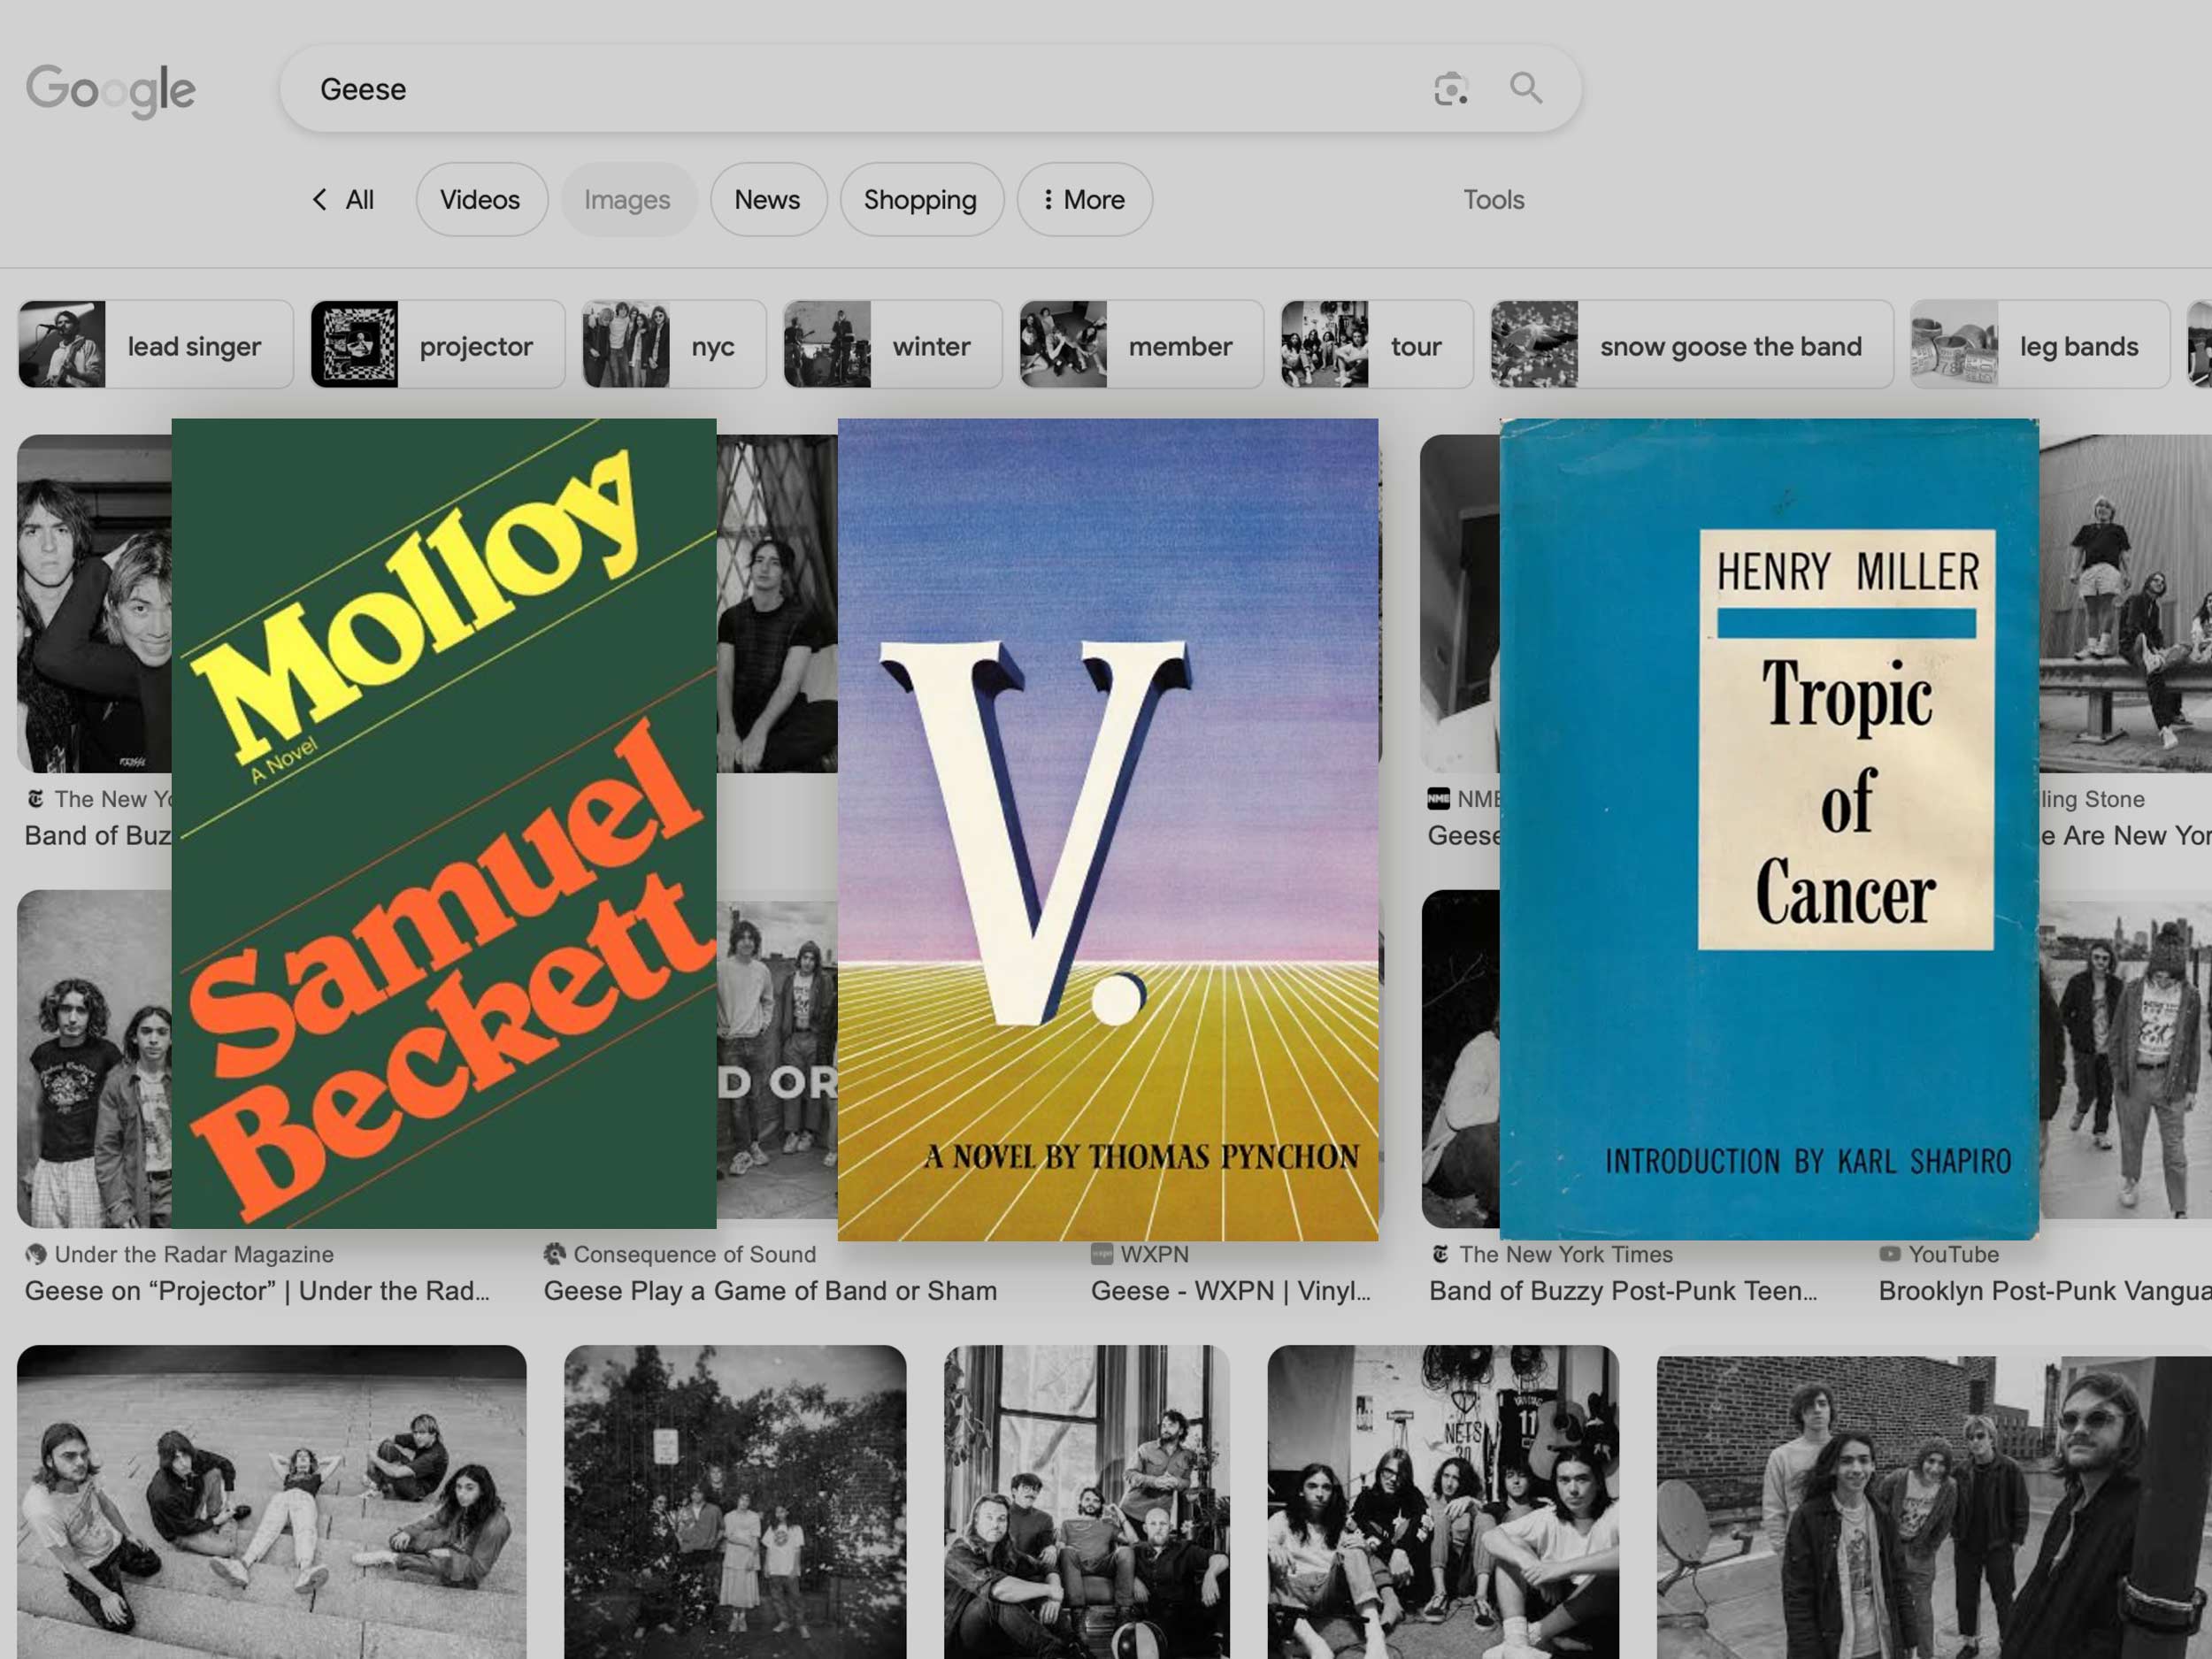Open search by image camera icon
The width and height of the screenshot is (2212, 1659).
(x=1450, y=89)
